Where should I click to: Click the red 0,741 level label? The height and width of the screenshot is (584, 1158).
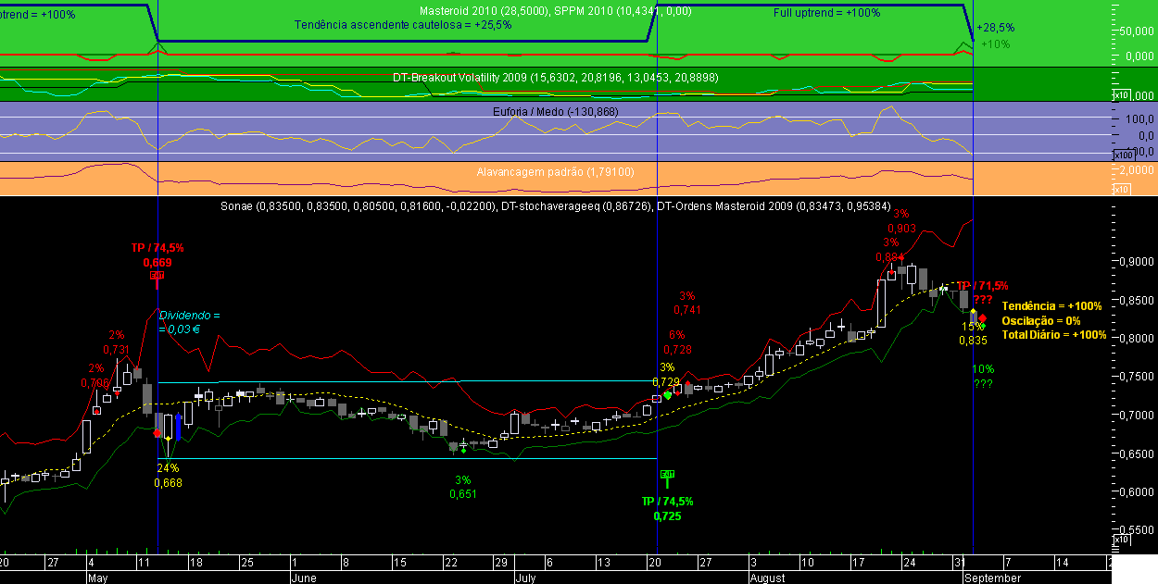coord(687,309)
